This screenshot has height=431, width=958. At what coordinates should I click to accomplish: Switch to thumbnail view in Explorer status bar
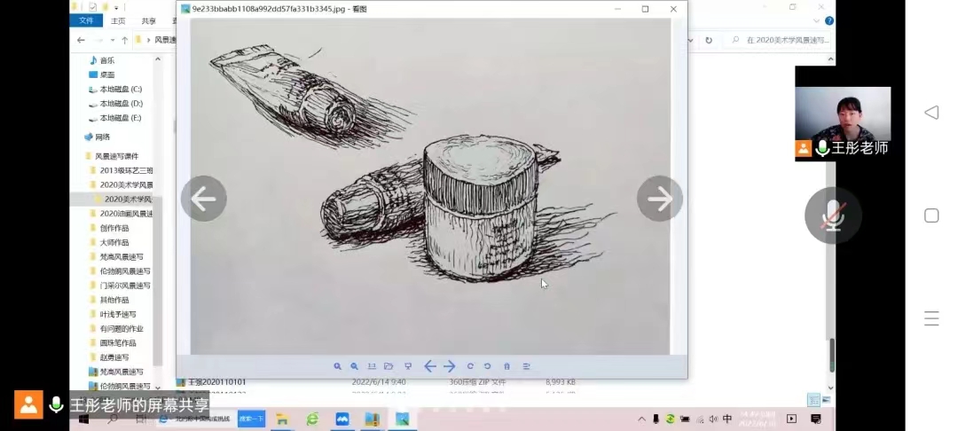click(x=826, y=400)
